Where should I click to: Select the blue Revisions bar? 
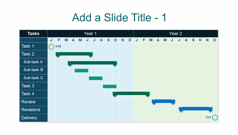click(x=196, y=109)
